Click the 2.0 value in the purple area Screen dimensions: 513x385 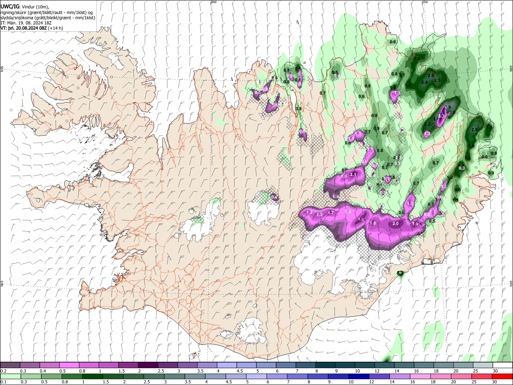coord(396,224)
